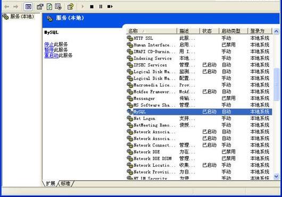Click 手动 startup type in Indexing Service row

click(227, 58)
